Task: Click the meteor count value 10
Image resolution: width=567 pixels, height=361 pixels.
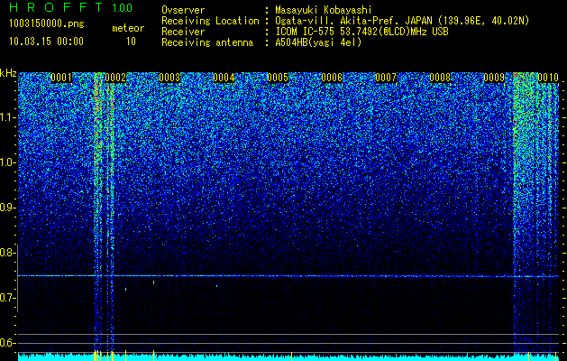Action: click(131, 42)
